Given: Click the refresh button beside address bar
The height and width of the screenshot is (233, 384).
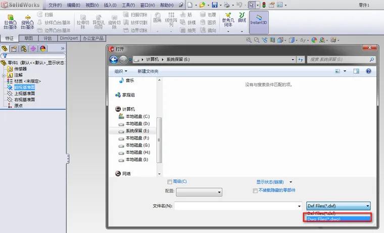Looking at the screenshot, I should pos(301,60).
